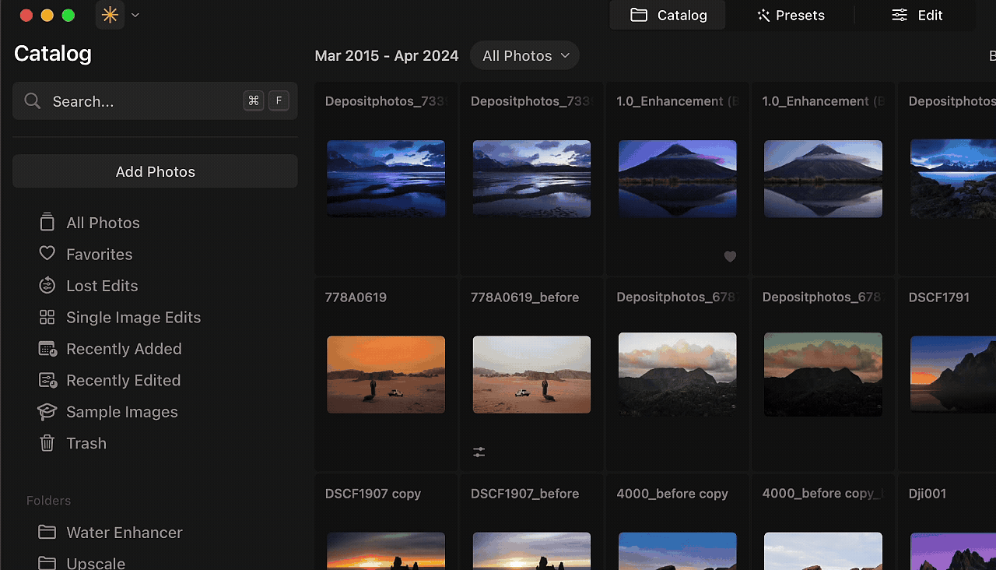Screen dimensions: 996x570
Task: Switch to the Edit tab
Action: click(917, 15)
